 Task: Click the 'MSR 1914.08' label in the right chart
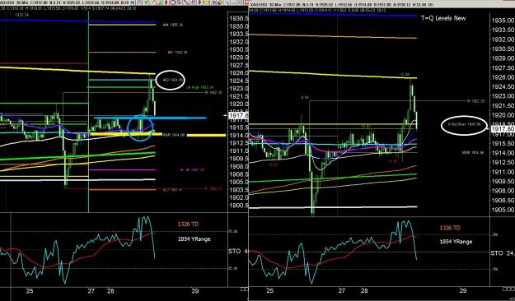473,152
